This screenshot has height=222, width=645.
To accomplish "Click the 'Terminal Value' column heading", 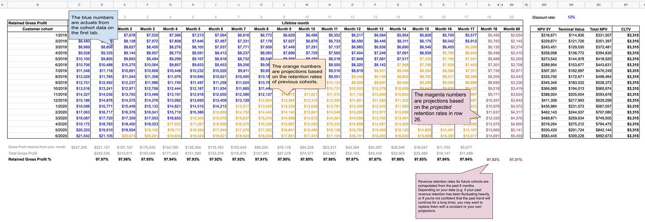I will pos(571,29).
